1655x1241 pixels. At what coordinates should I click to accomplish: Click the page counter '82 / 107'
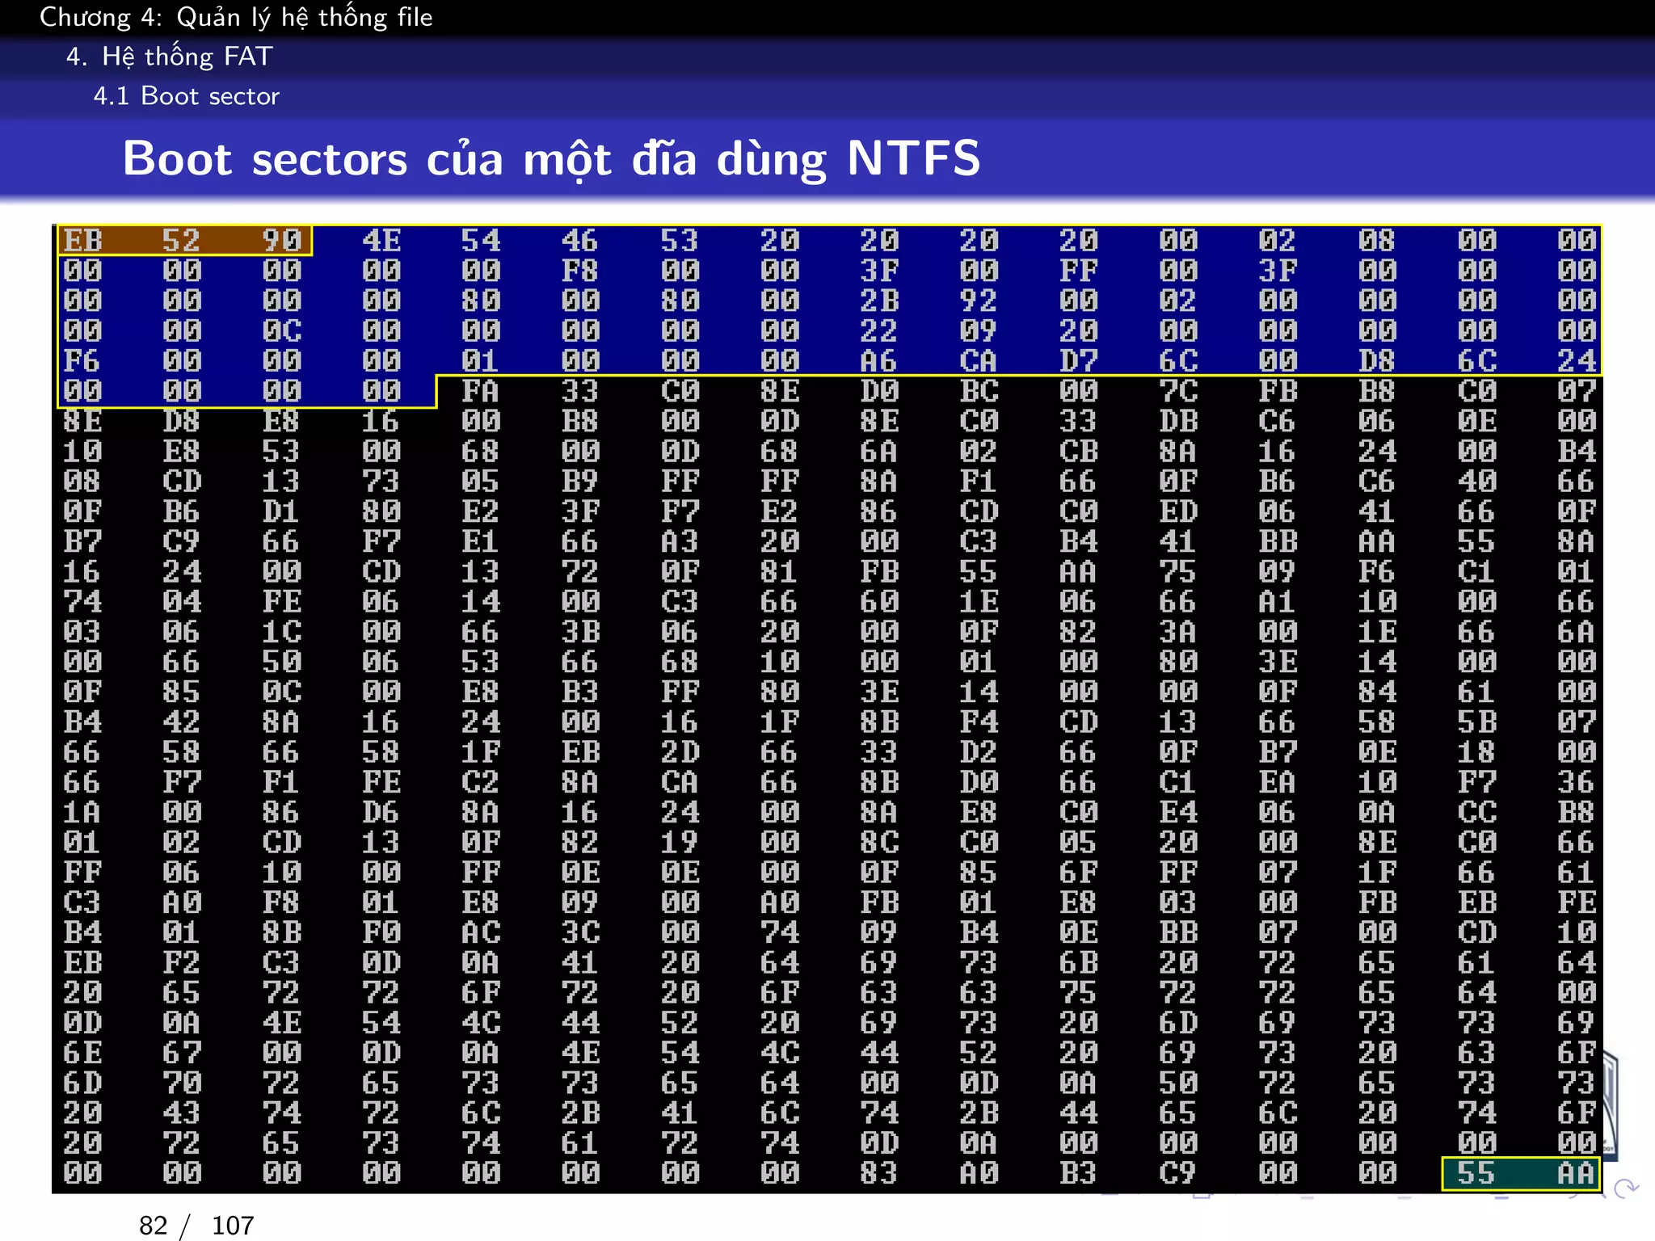point(196,1226)
